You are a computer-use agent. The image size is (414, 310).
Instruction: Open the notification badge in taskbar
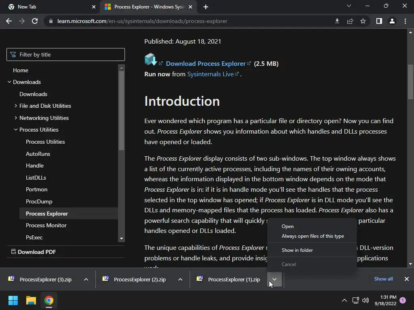[x=403, y=300]
